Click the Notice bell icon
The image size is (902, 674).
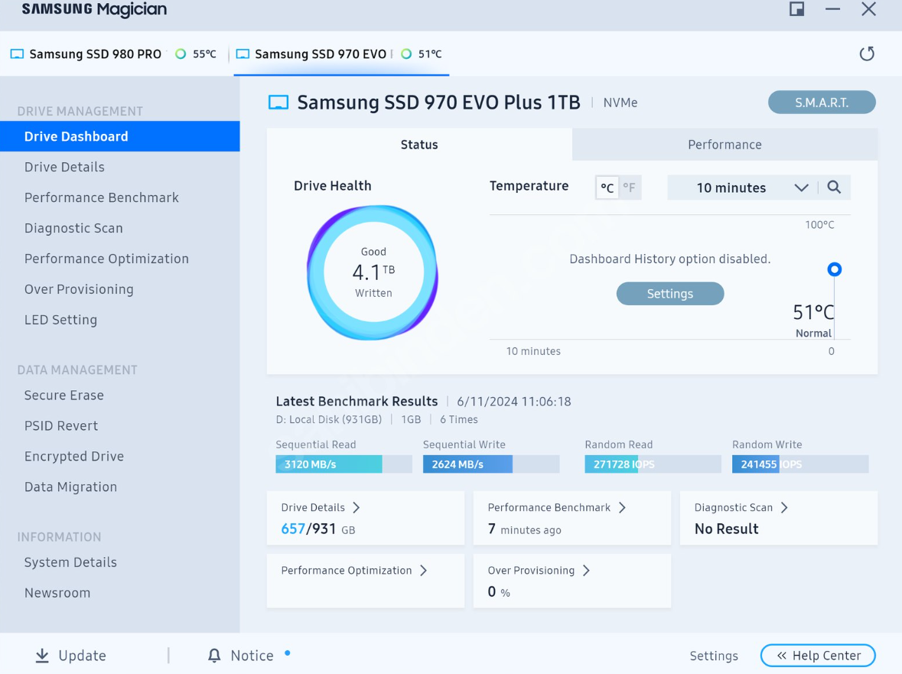point(214,656)
